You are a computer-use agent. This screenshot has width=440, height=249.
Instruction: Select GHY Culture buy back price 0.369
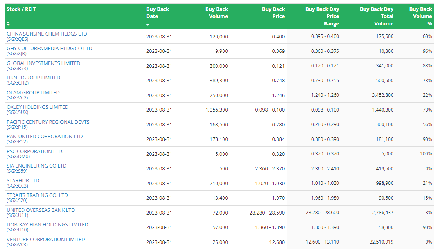click(278, 51)
